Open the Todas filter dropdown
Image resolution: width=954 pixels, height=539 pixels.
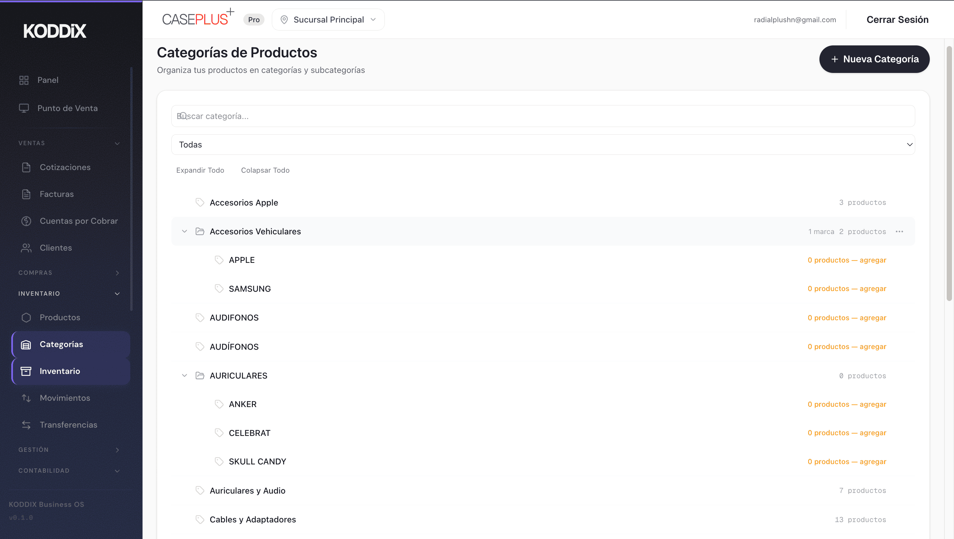[543, 145]
